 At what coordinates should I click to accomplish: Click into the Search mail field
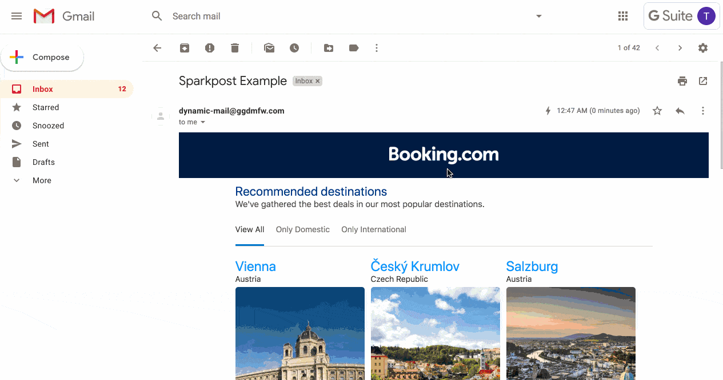click(343, 16)
